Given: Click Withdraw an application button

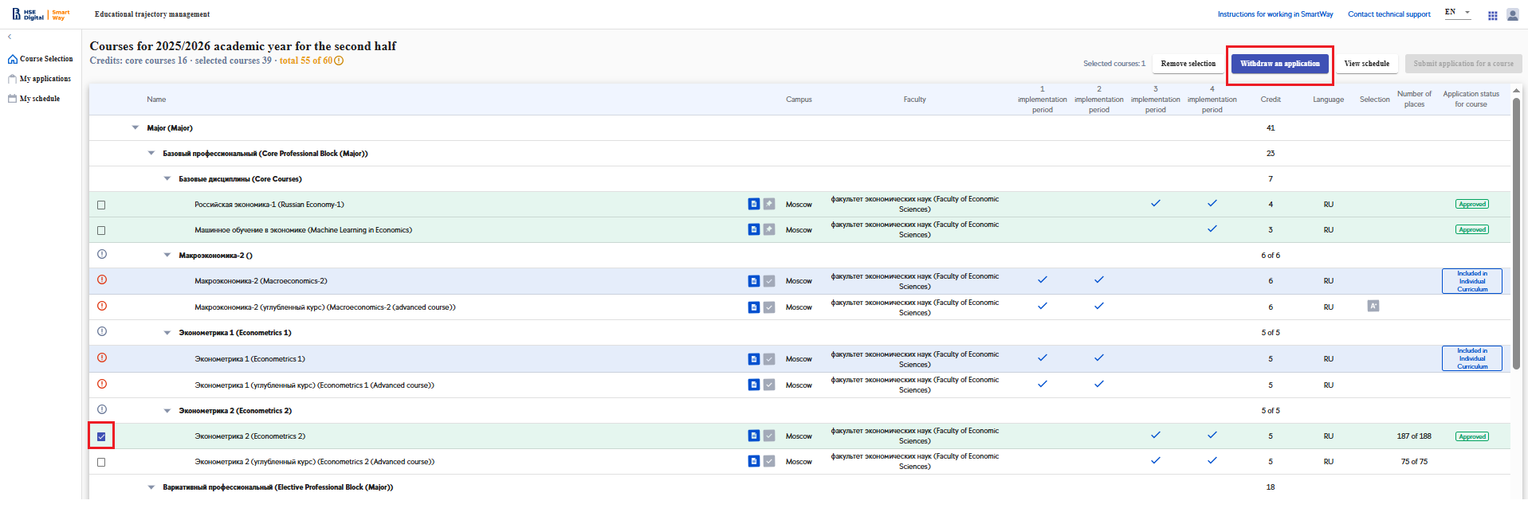Looking at the screenshot, I should coord(1279,64).
